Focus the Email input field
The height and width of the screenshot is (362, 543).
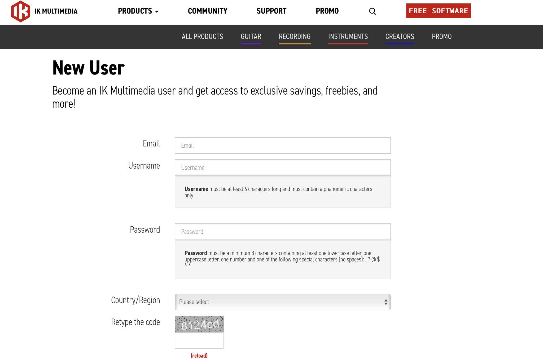coord(283,145)
